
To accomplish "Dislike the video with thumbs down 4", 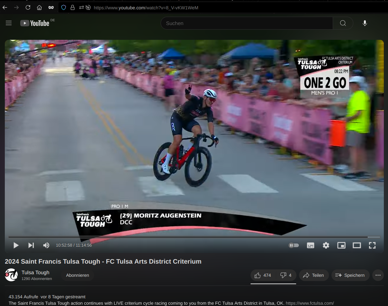I will click(286, 275).
